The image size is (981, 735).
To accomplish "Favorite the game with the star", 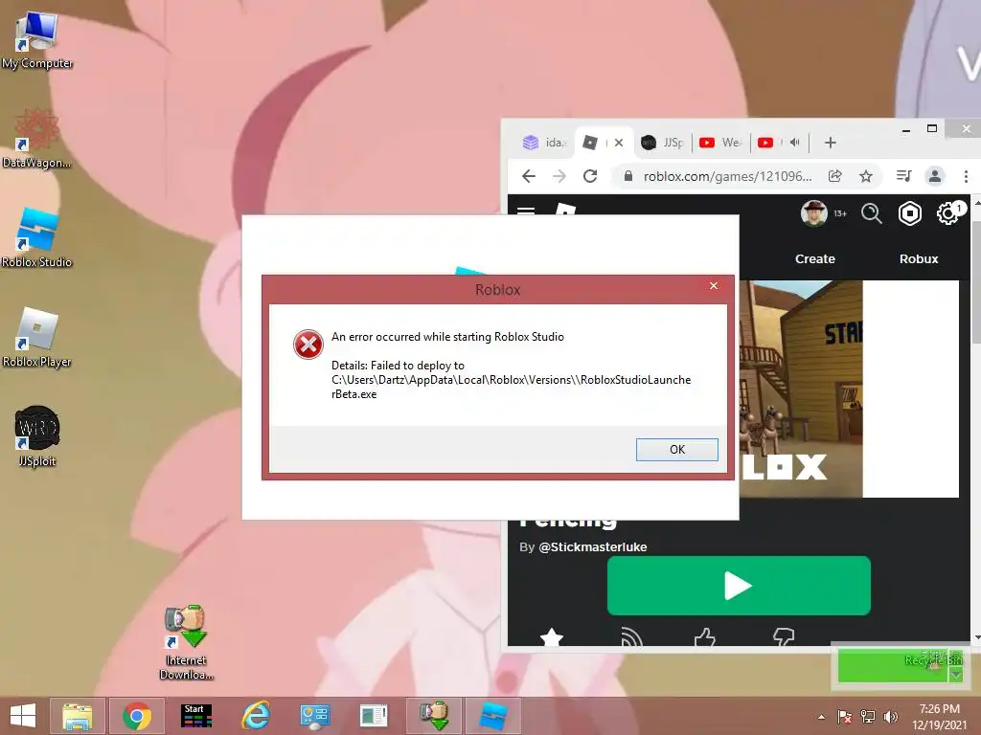I will click(x=551, y=638).
